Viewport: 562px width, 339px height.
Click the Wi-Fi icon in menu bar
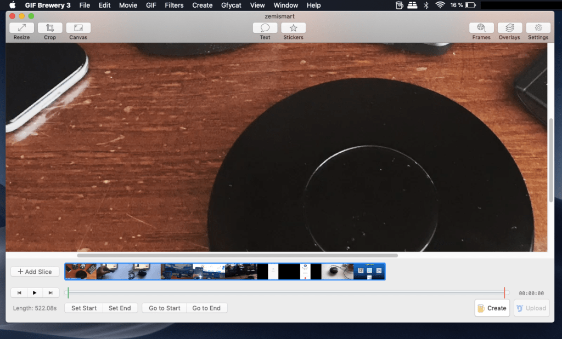(x=440, y=5)
